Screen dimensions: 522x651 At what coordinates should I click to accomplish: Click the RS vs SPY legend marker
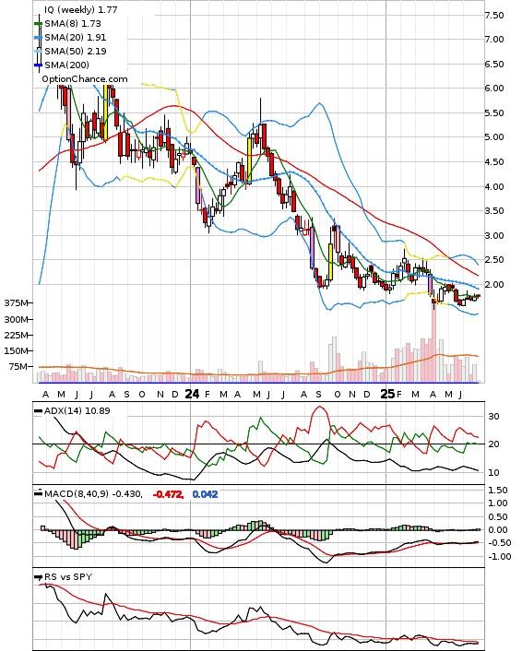[x=38, y=577]
